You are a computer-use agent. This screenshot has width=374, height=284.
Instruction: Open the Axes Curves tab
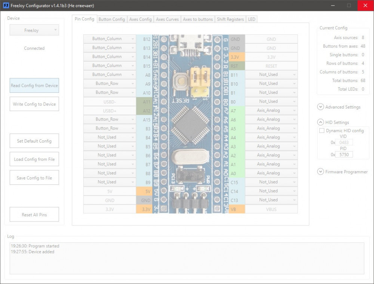point(167,19)
